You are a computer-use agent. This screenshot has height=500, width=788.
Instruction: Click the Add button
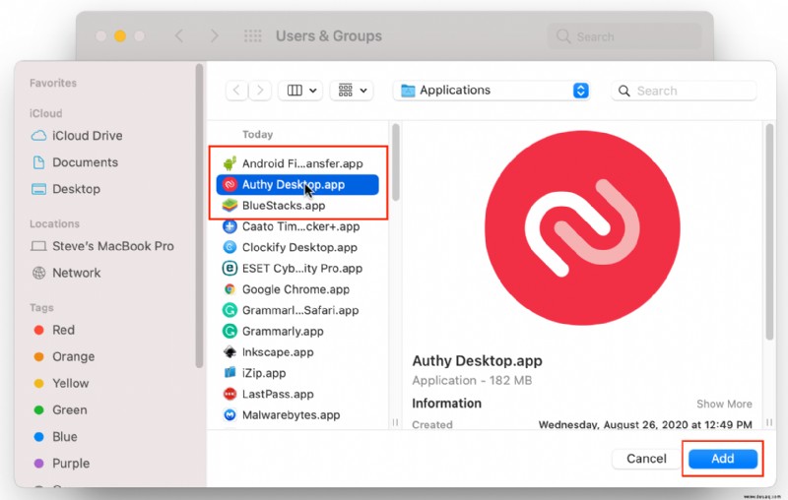click(723, 459)
